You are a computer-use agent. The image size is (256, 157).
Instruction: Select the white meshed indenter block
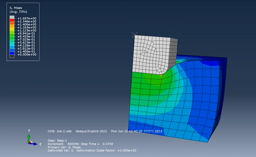pyautogui.click(x=154, y=55)
